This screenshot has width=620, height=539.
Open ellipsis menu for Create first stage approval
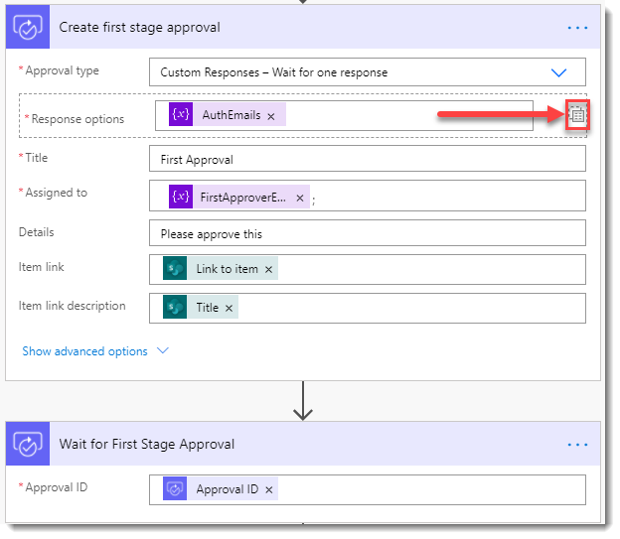tap(577, 28)
